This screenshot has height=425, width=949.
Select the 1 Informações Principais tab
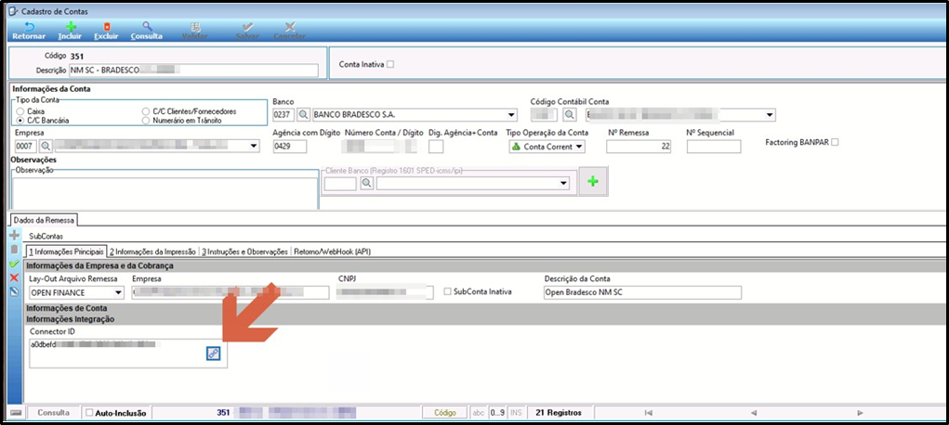(65, 251)
